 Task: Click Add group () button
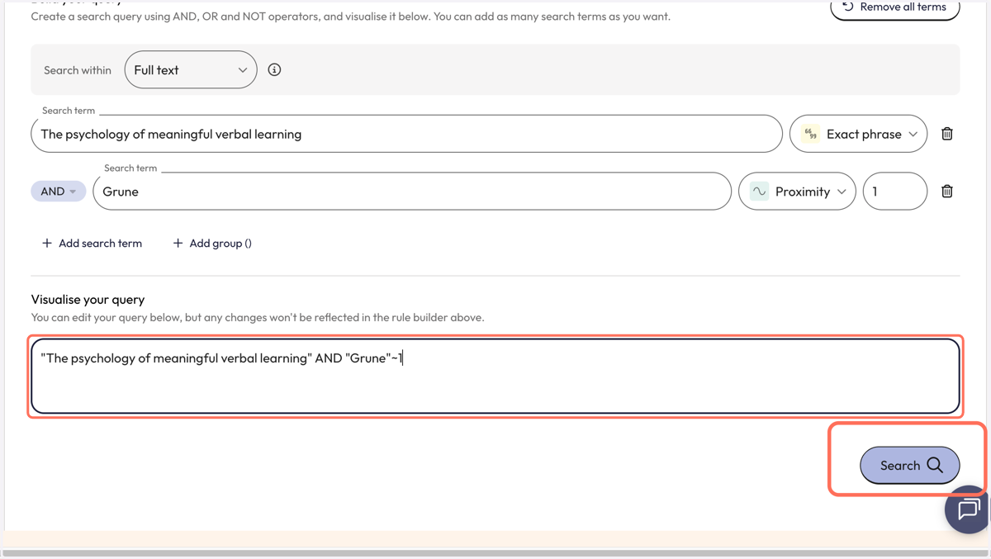[212, 243]
